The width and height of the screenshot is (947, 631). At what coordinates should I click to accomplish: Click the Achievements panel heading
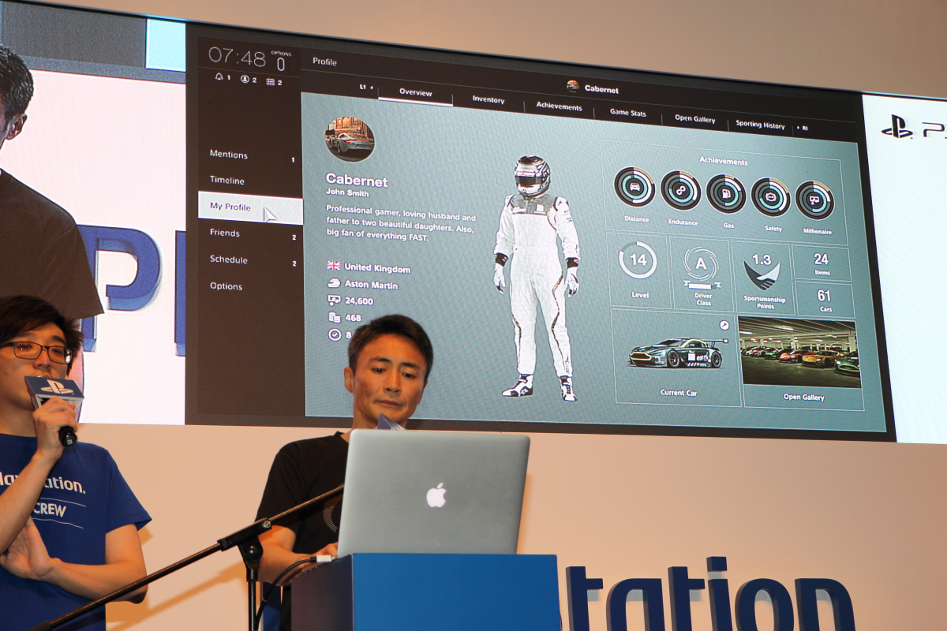tap(723, 161)
